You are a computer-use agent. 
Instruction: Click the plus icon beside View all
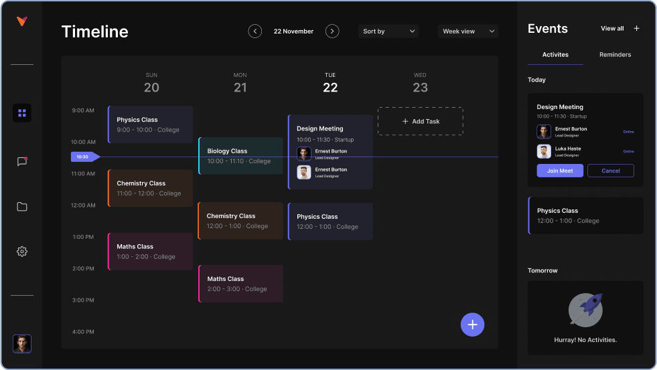pos(636,29)
